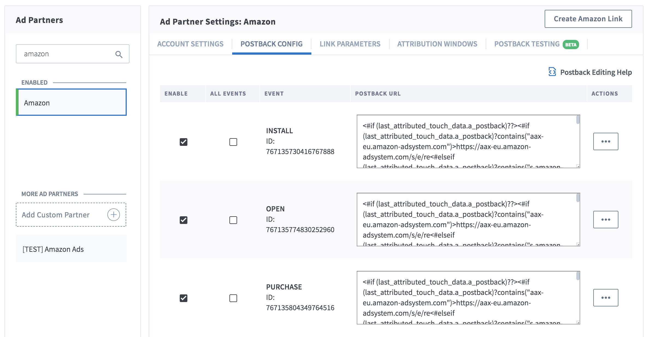Disable the INSTALL postback checkbox
This screenshot has height=337, width=649.
(184, 142)
